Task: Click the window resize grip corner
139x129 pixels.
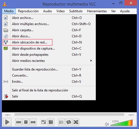Action: click(135, 125)
